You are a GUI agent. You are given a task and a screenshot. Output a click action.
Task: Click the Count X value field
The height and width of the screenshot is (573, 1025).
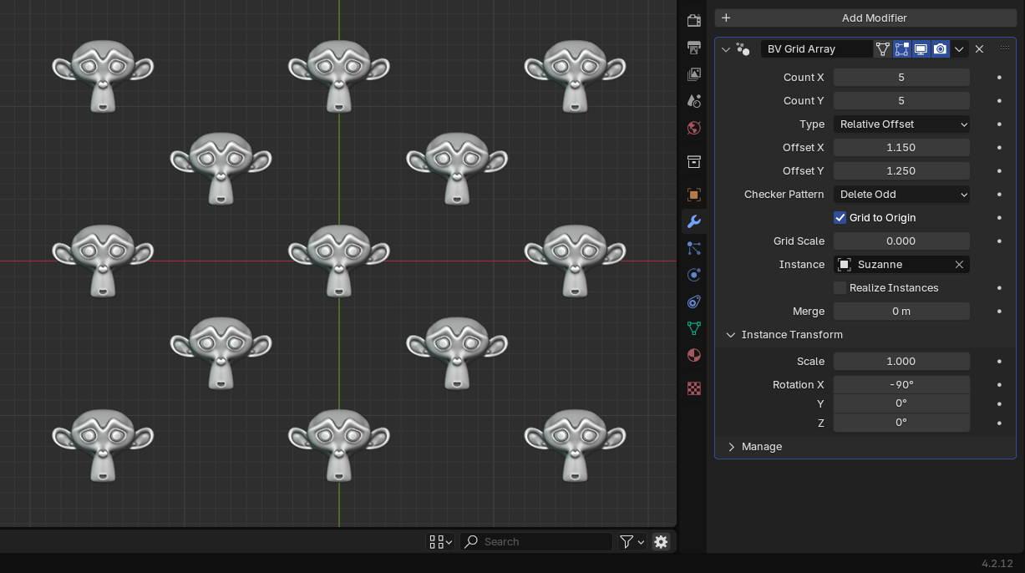click(901, 78)
